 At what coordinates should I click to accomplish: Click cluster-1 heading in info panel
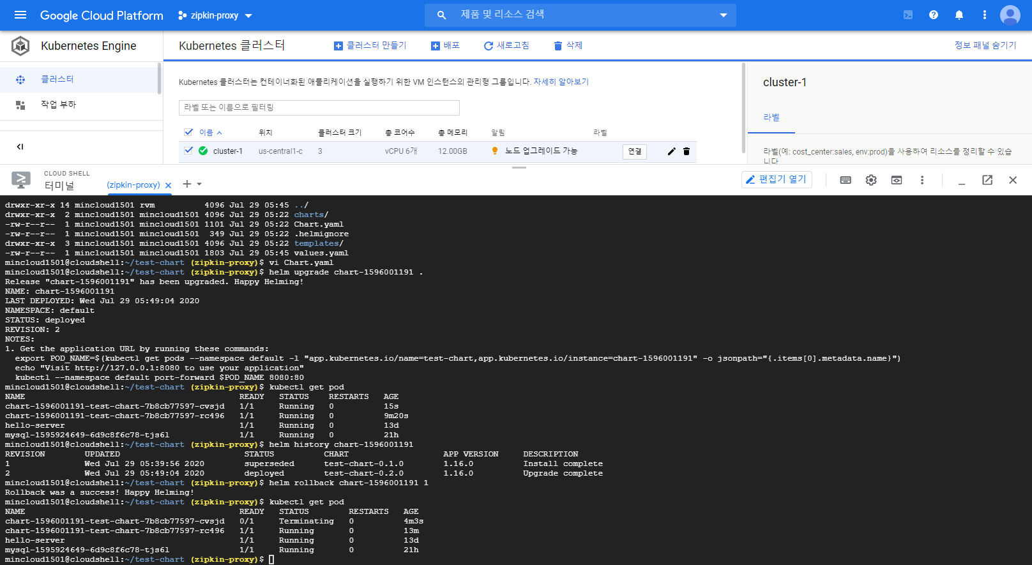coord(785,82)
